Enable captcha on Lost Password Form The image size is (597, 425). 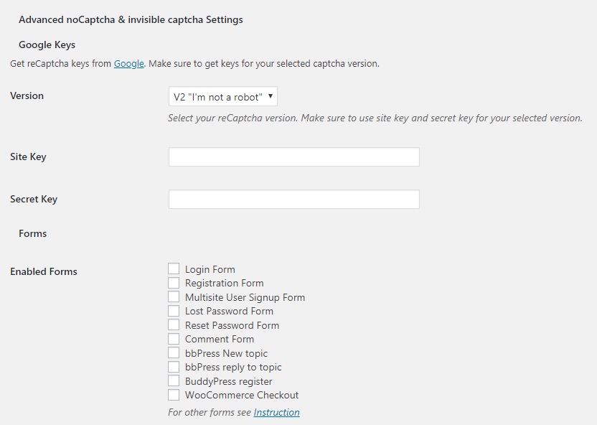[x=174, y=311]
